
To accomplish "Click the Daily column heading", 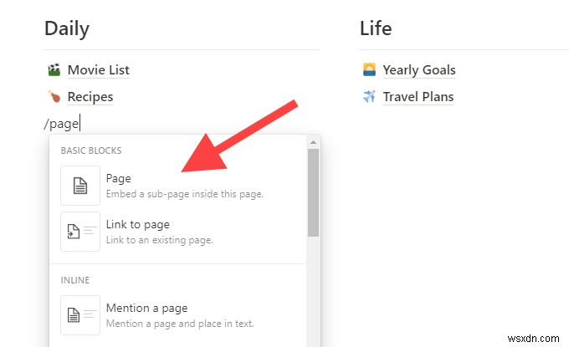I will (66, 28).
